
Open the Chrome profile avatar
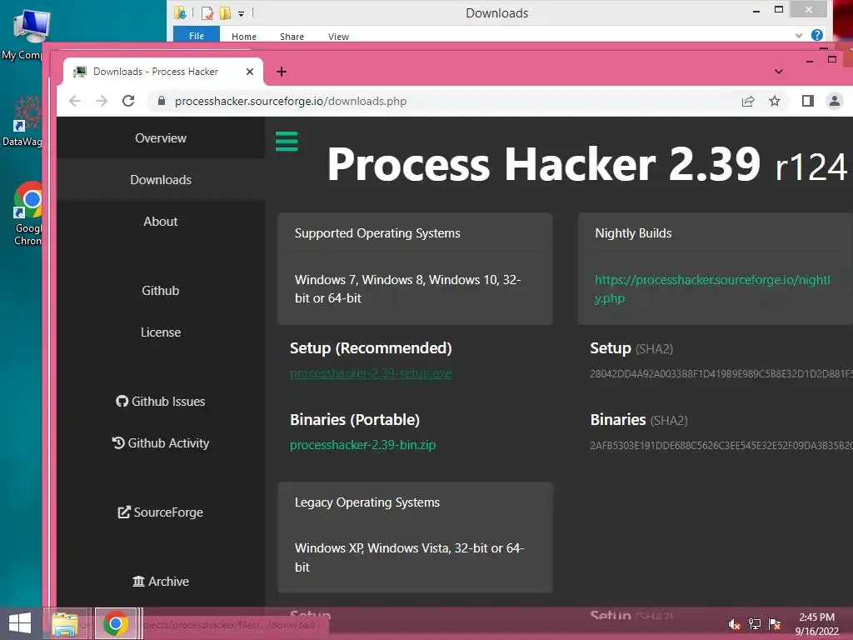coord(835,101)
